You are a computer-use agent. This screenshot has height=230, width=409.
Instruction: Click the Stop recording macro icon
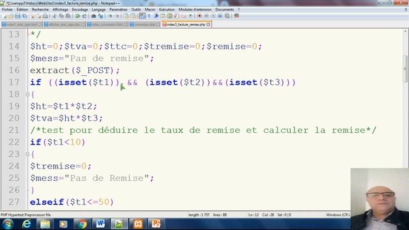pos(206,16)
